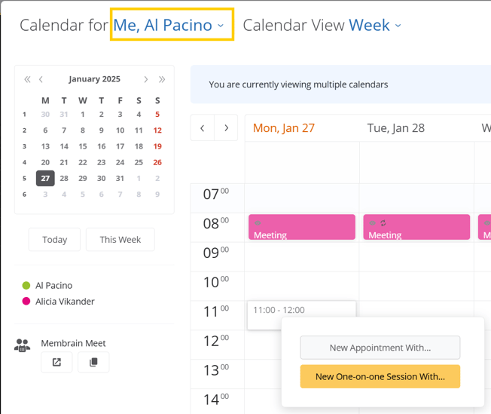Go to next month in mini calendar
491x414 pixels.
pyautogui.click(x=145, y=79)
